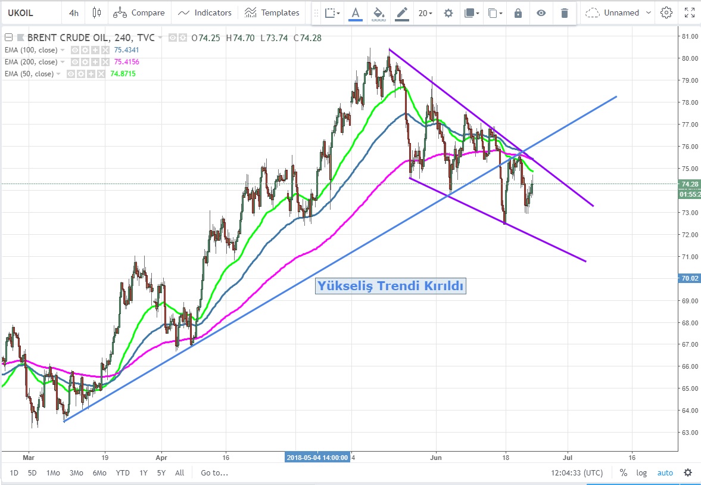Open the Indicators list
The width and height of the screenshot is (701, 485).
(205, 13)
